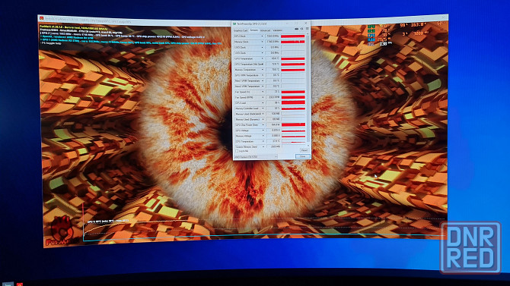The height and width of the screenshot is (286, 510).
Task: Expand the GPU Clock sensor dropdown
Action: click(x=262, y=36)
